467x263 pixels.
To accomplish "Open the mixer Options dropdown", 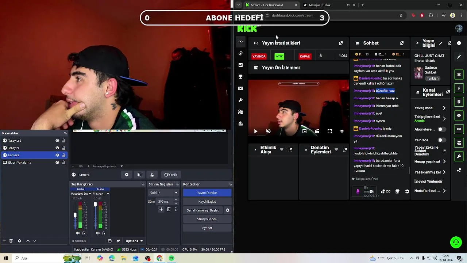I will pos(134,241).
